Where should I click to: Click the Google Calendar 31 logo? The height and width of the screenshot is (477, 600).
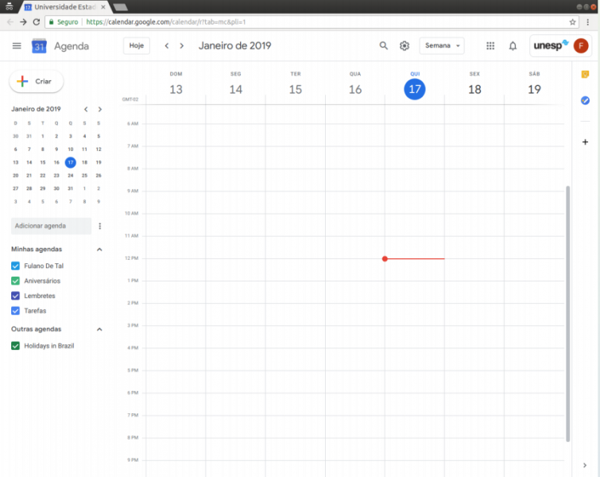39,46
